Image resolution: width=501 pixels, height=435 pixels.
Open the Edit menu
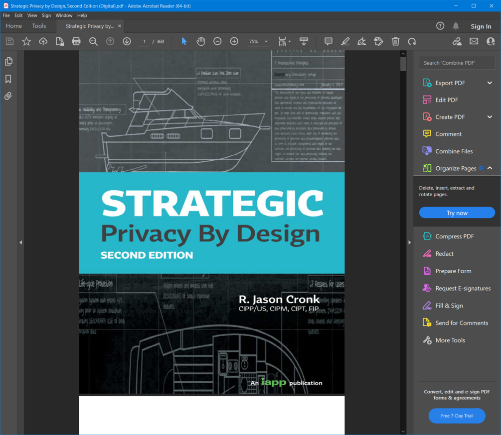pos(18,15)
